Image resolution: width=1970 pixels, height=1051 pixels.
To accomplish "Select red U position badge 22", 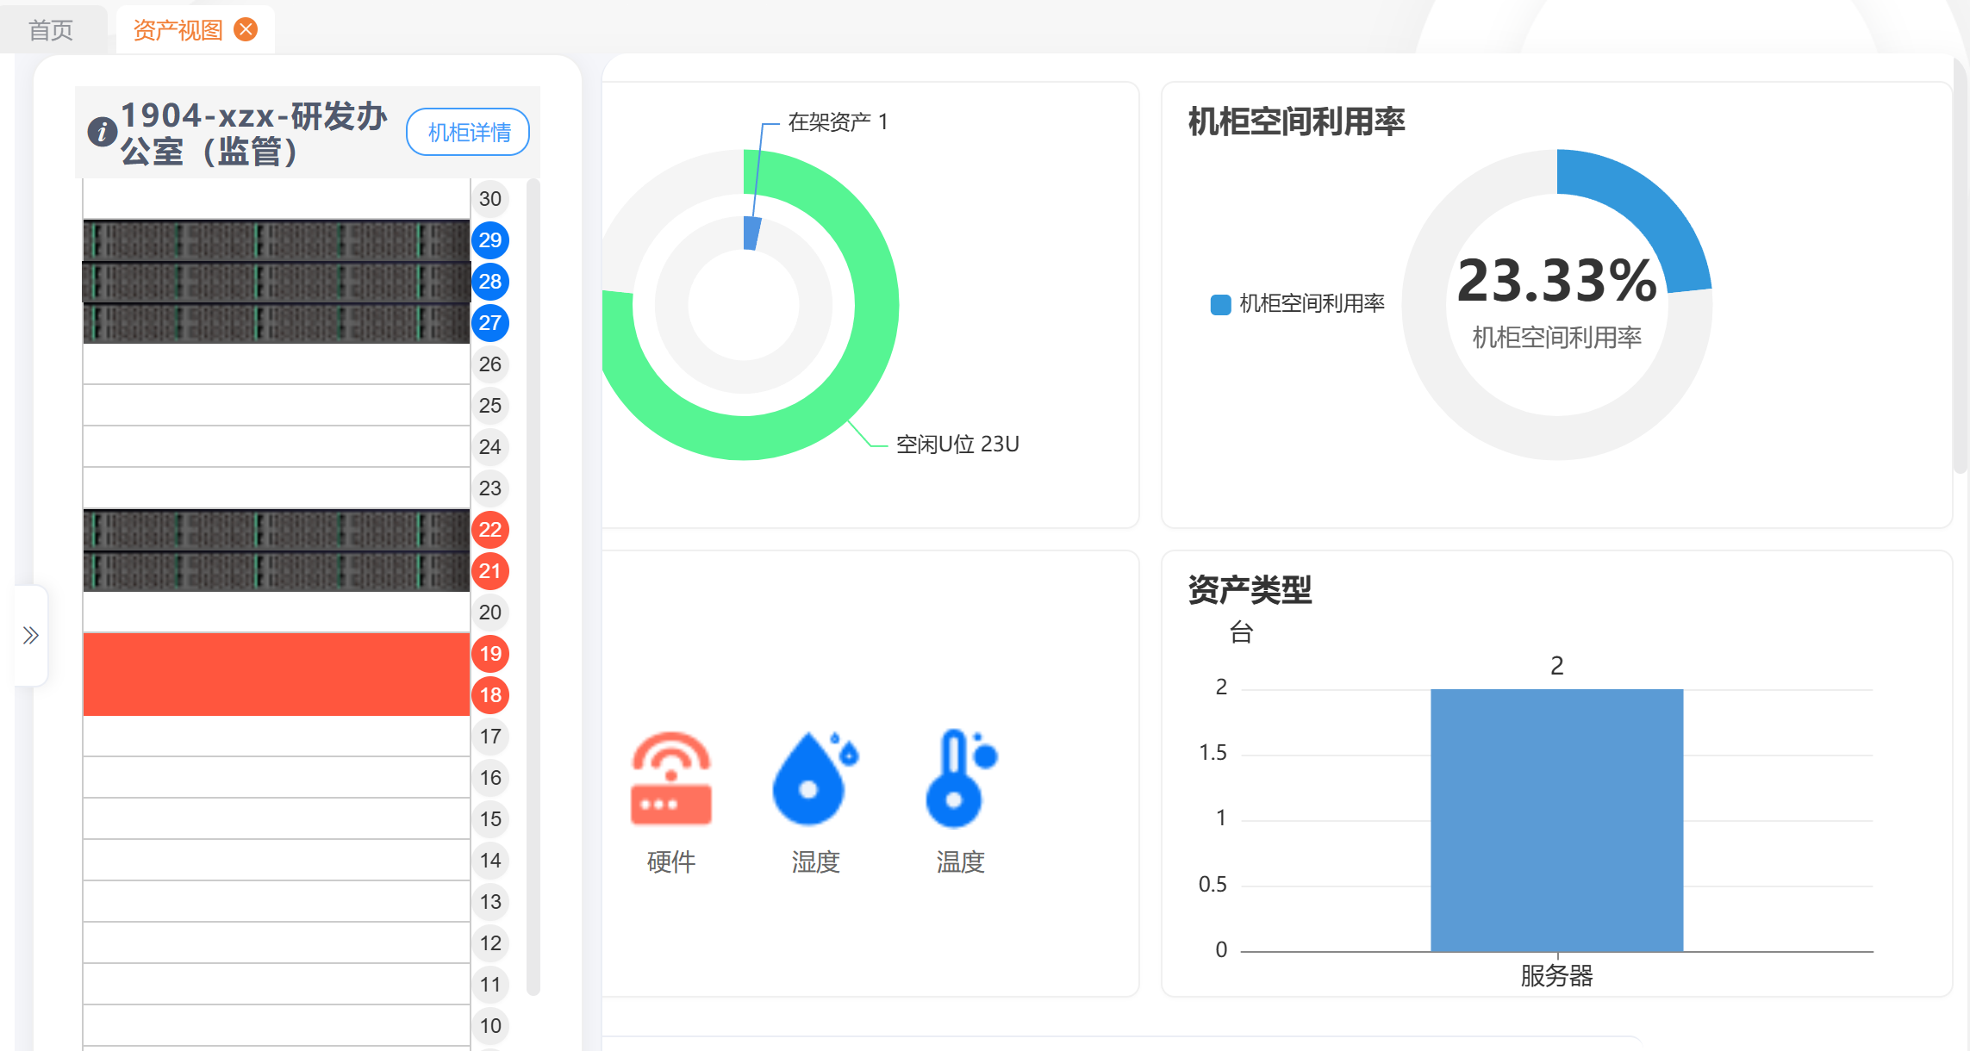I will tap(490, 530).
